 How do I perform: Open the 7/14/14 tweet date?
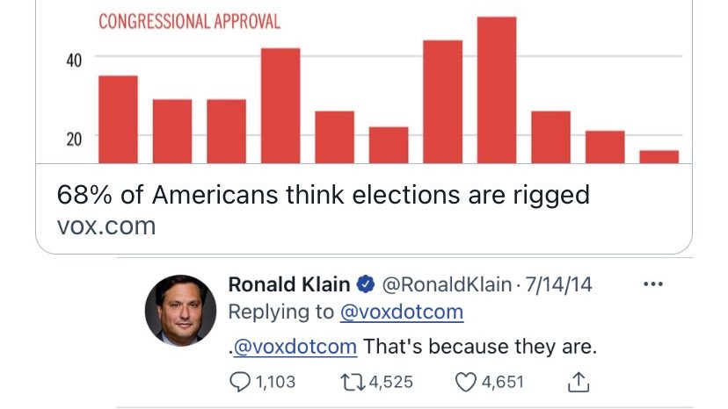pos(558,284)
